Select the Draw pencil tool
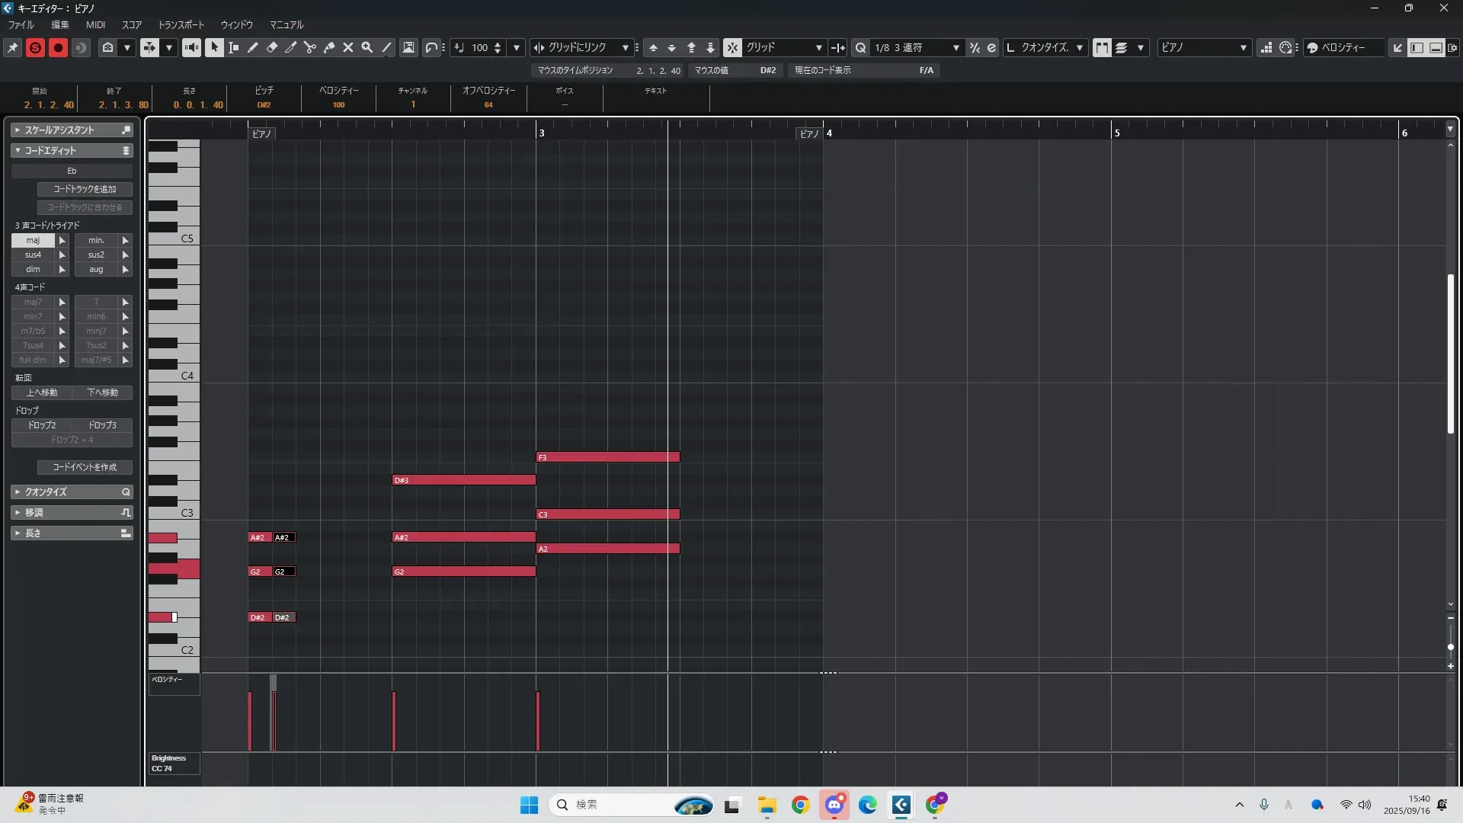Screen dimensions: 1463x823 pos(253,47)
